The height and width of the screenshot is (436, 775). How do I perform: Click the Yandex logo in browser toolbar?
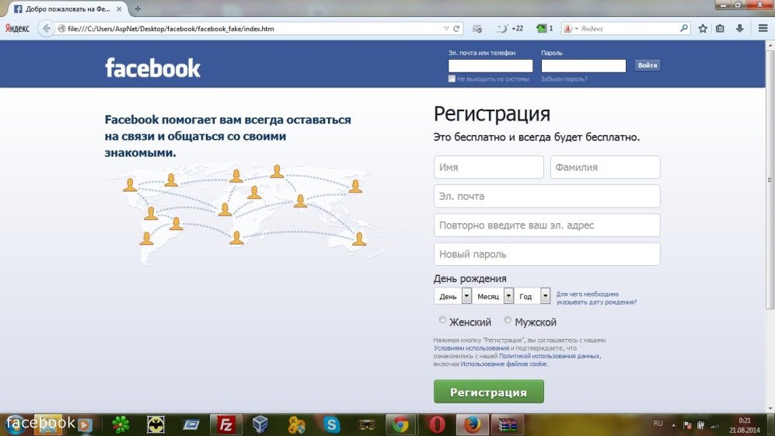coord(17,29)
